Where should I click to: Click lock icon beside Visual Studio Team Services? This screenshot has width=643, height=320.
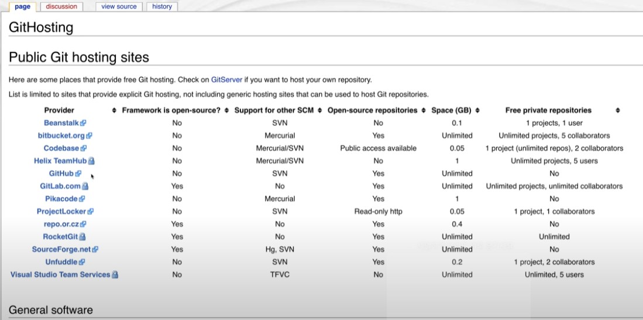115,274
